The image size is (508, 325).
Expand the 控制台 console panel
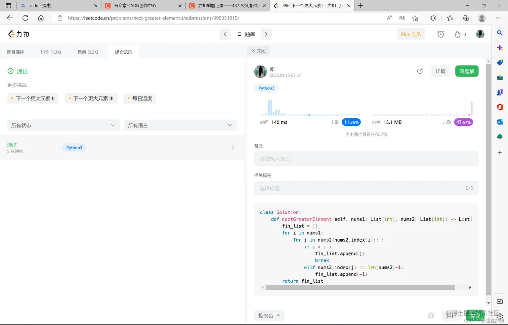[x=269, y=316]
